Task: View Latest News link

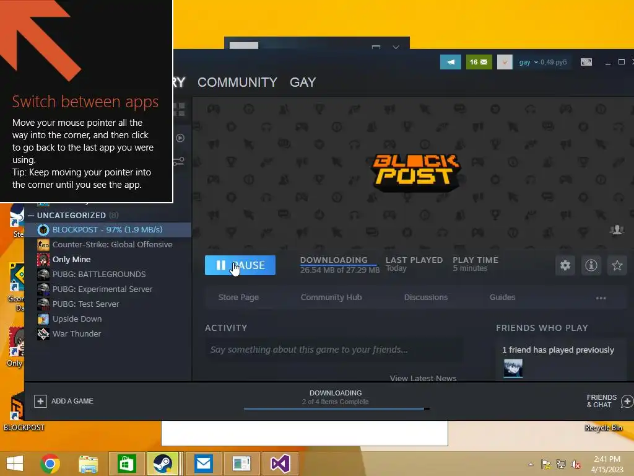Action: pos(423,378)
